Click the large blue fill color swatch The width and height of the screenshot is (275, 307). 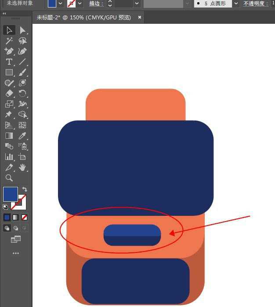[11, 194]
